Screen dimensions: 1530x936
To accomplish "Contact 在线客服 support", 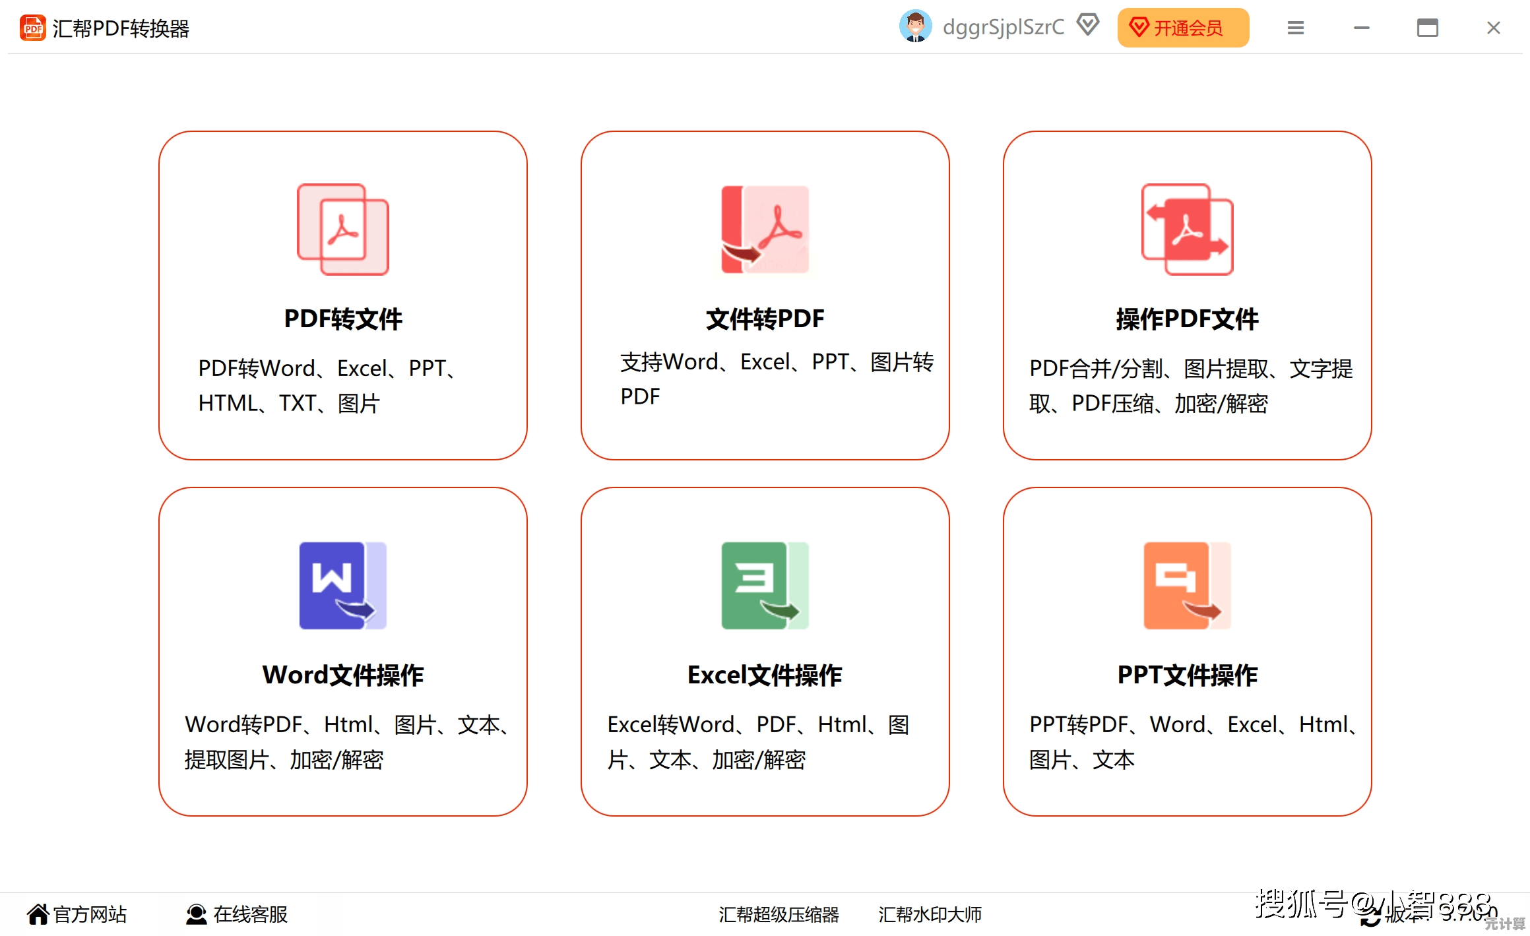I will pyautogui.click(x=237, y=914).
